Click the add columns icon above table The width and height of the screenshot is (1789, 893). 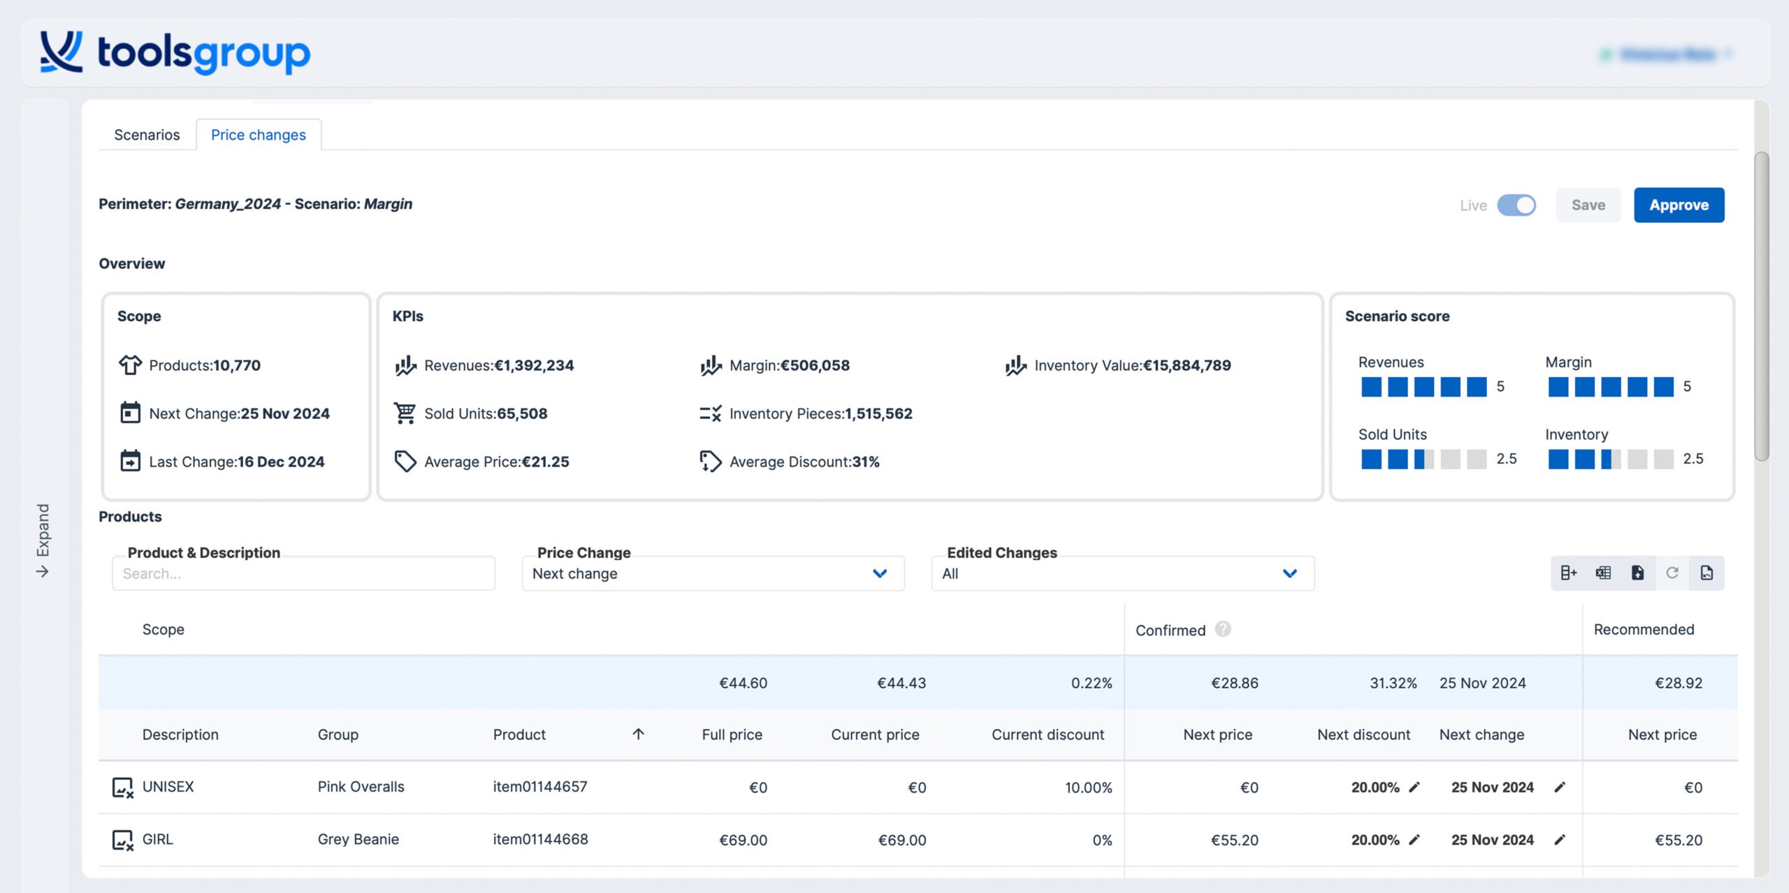(1568, 573)
